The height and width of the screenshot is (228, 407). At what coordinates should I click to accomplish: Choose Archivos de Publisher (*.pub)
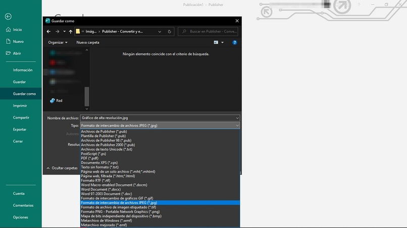160,131
